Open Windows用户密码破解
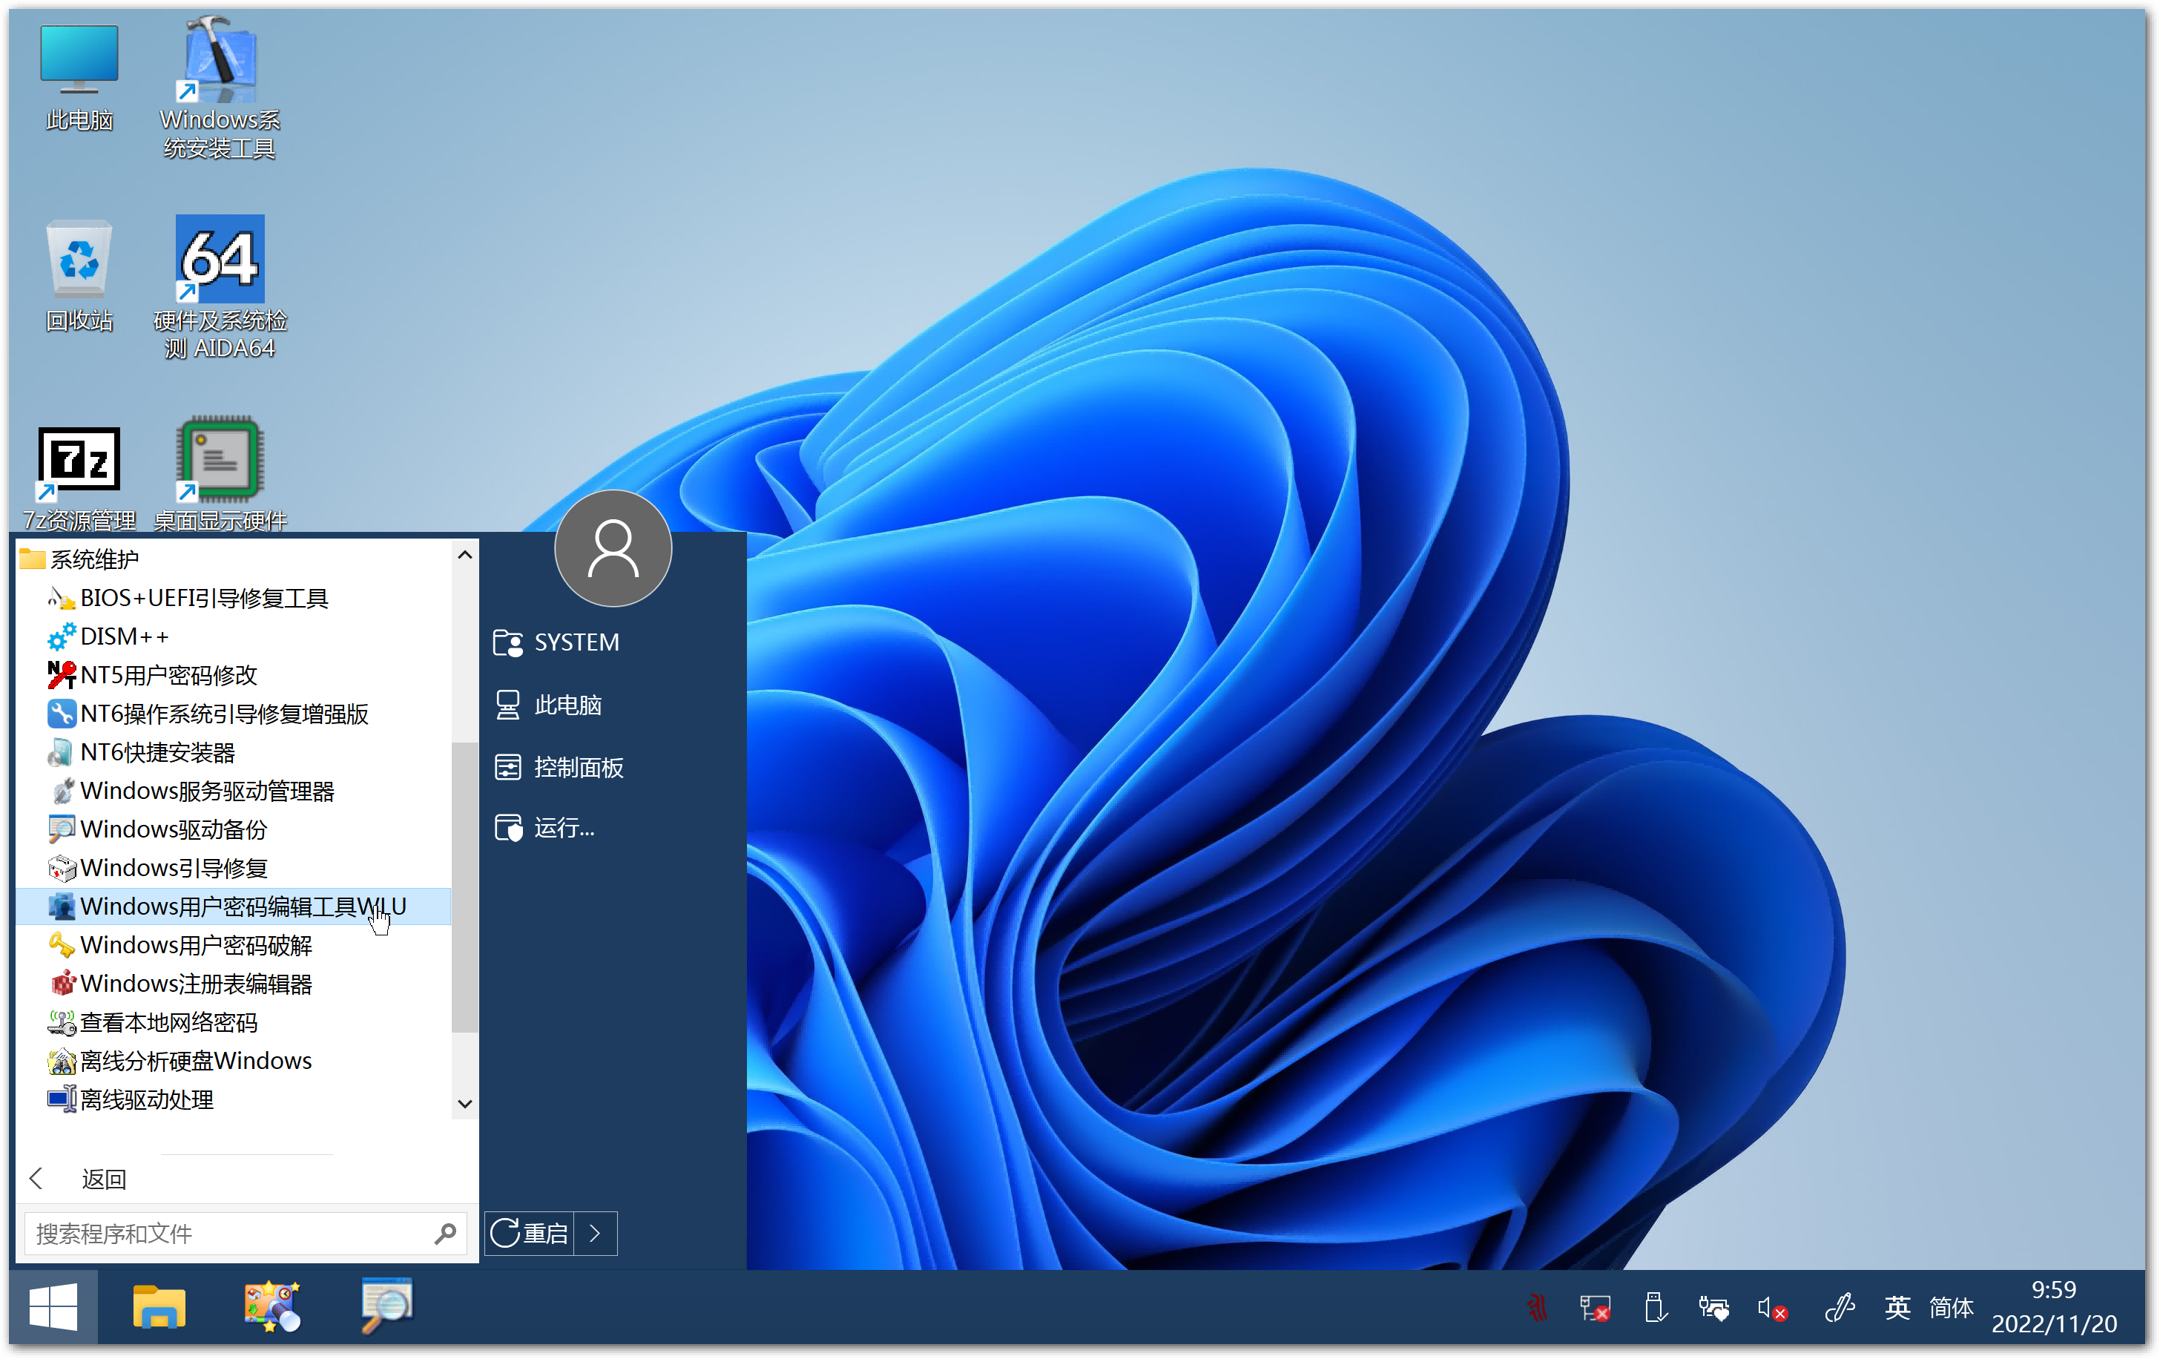 pos(233,944)
